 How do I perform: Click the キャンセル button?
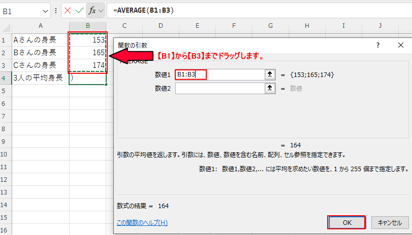coord(390,222)
